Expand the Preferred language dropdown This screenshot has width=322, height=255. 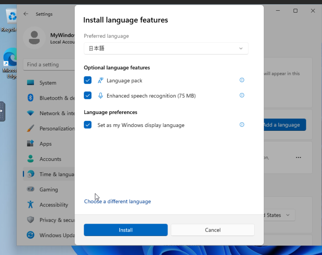[166, 49]
